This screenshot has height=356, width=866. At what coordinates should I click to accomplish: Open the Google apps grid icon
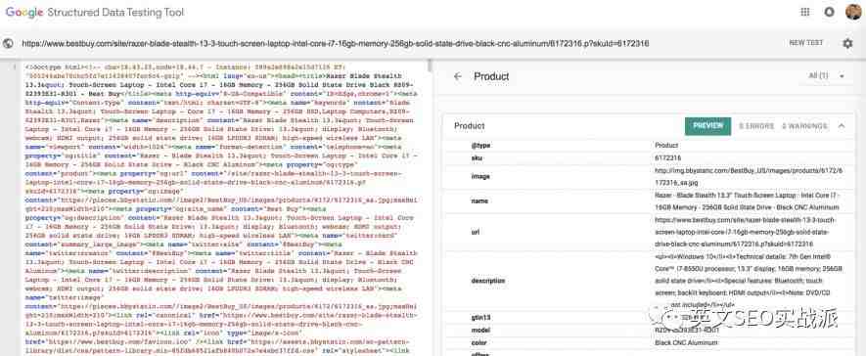(x=804, y=12)
